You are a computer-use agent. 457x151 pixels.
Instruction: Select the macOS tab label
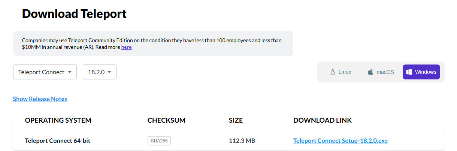coord(385,72)
